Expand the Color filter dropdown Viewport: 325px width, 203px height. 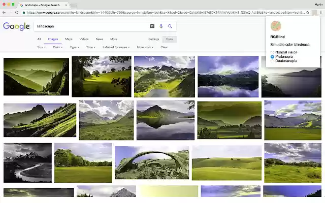(x=57, y=47)
